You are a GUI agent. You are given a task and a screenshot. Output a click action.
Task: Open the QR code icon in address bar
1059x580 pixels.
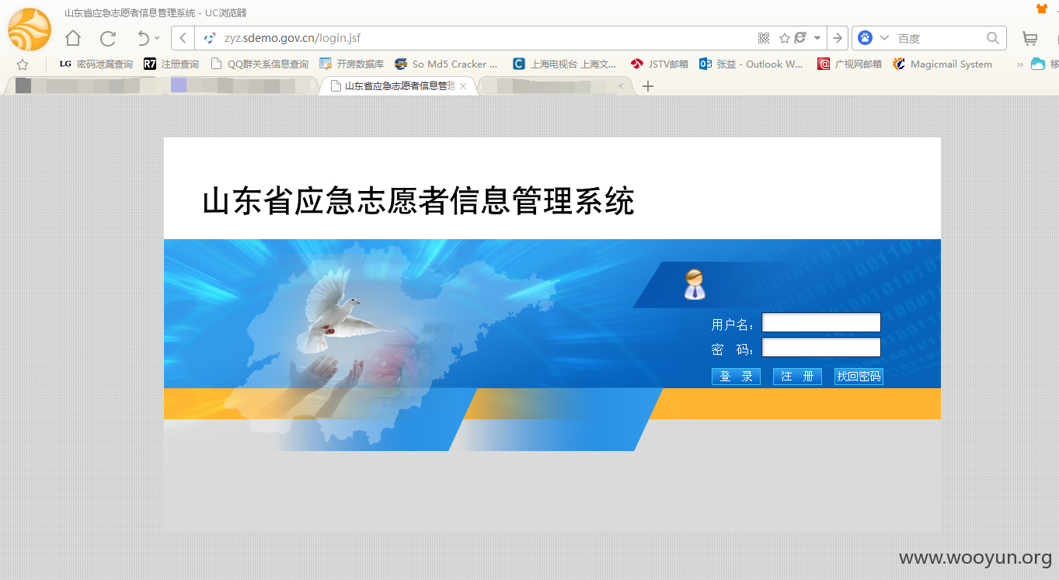pyautogui.click(x=763, y=38)
